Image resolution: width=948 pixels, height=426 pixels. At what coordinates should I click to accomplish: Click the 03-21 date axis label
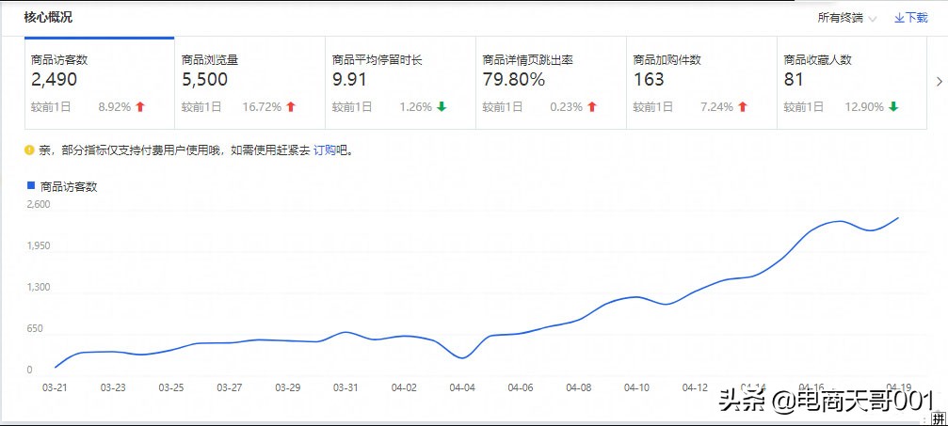pyautogui.click(x=55, y=387)
